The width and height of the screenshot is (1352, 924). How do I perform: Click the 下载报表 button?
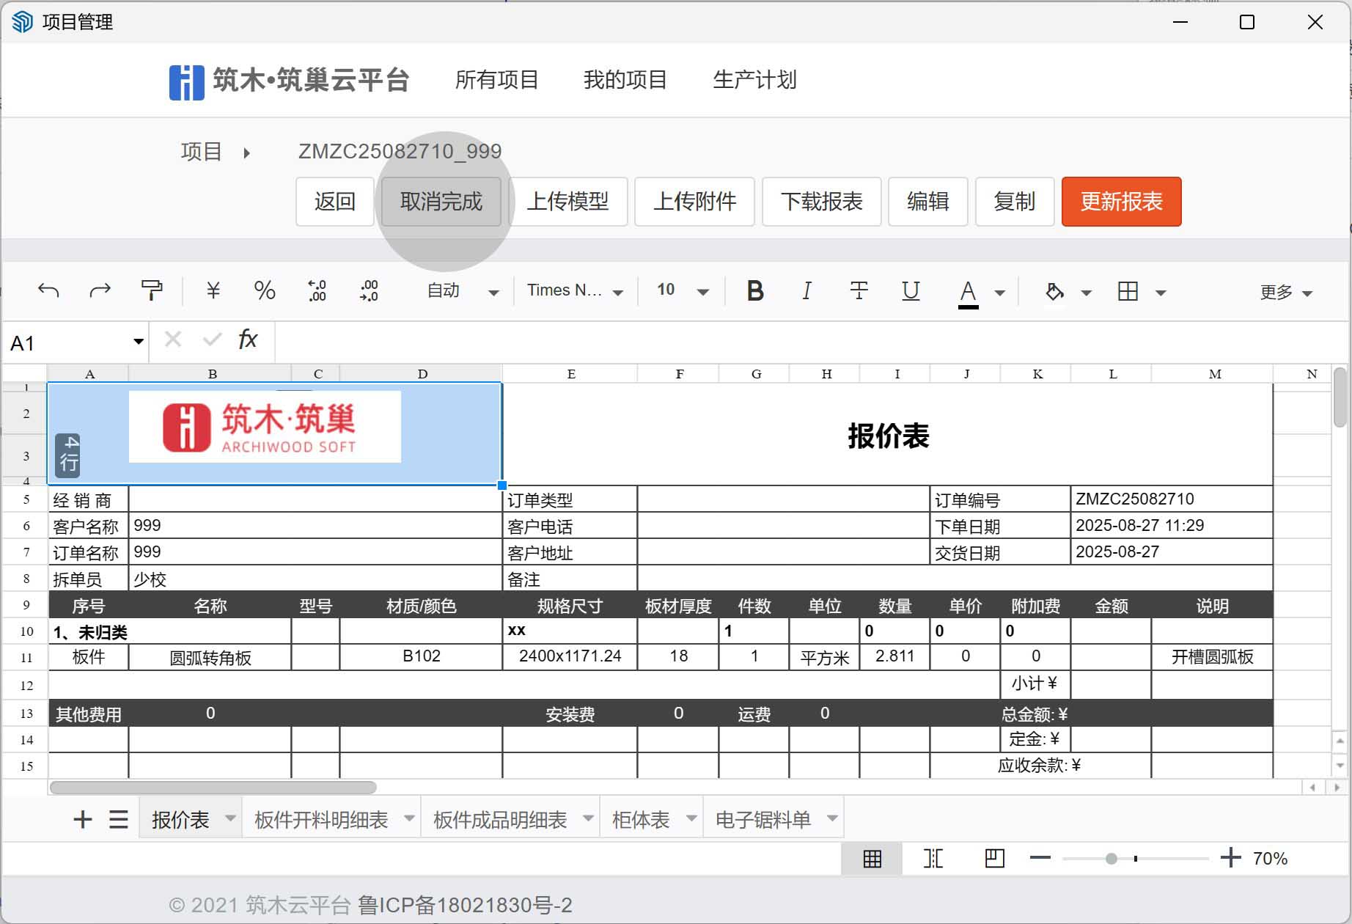tap(821, 202)
